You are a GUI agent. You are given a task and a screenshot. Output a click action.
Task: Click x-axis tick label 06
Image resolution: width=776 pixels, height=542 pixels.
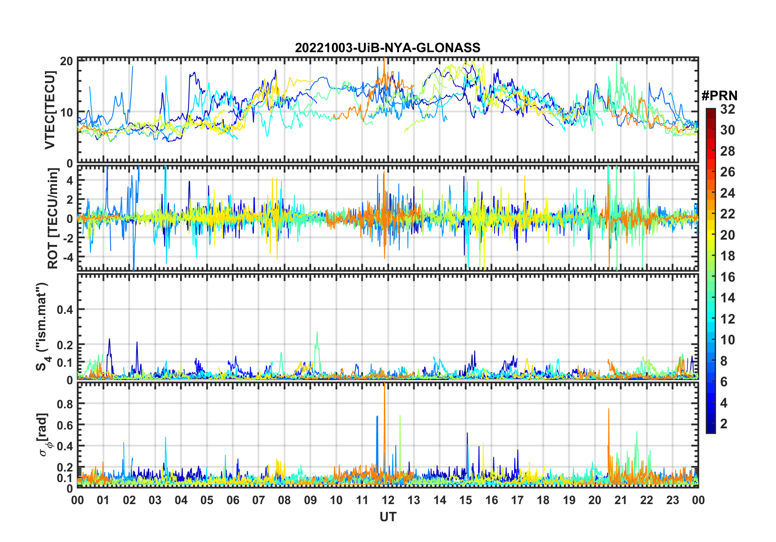[x=233, y=500]
